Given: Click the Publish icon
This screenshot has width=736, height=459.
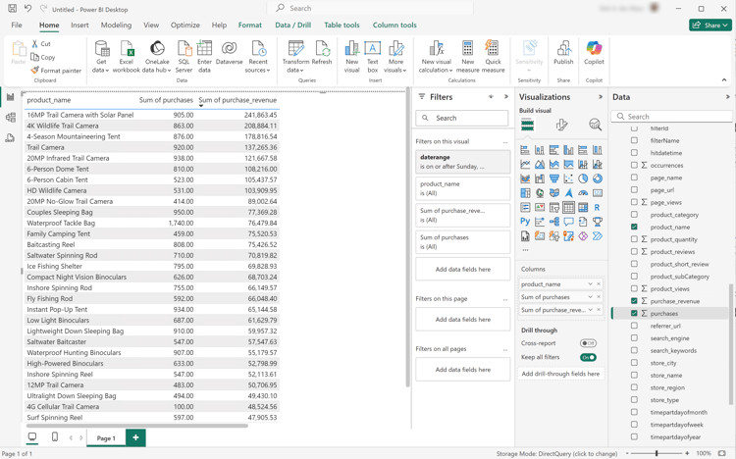Looking at the screenshot, I should pos(563,49).
